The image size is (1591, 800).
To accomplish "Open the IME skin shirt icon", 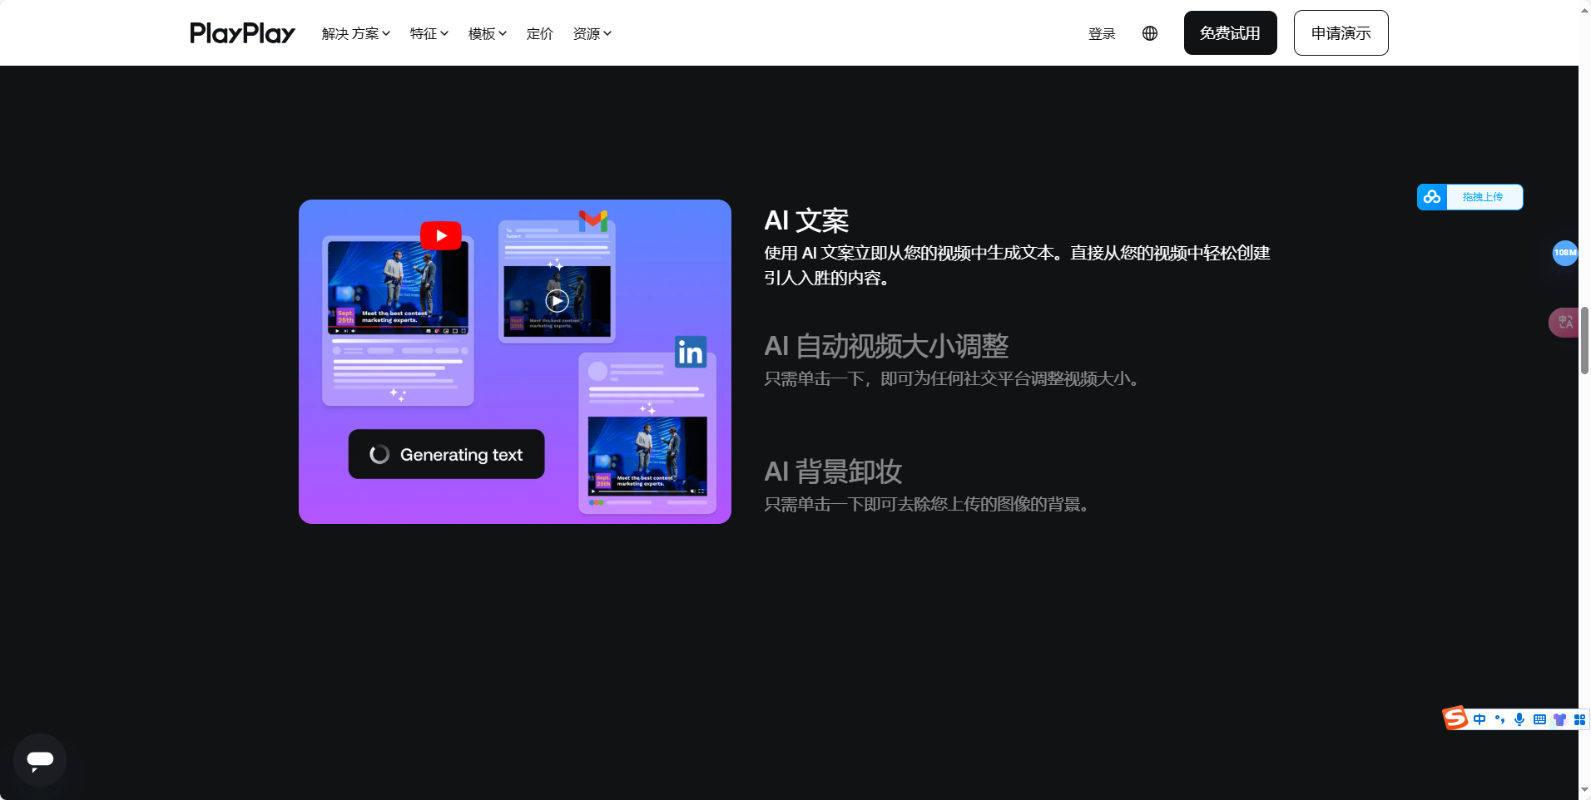I will click(x=1559, y=719).
